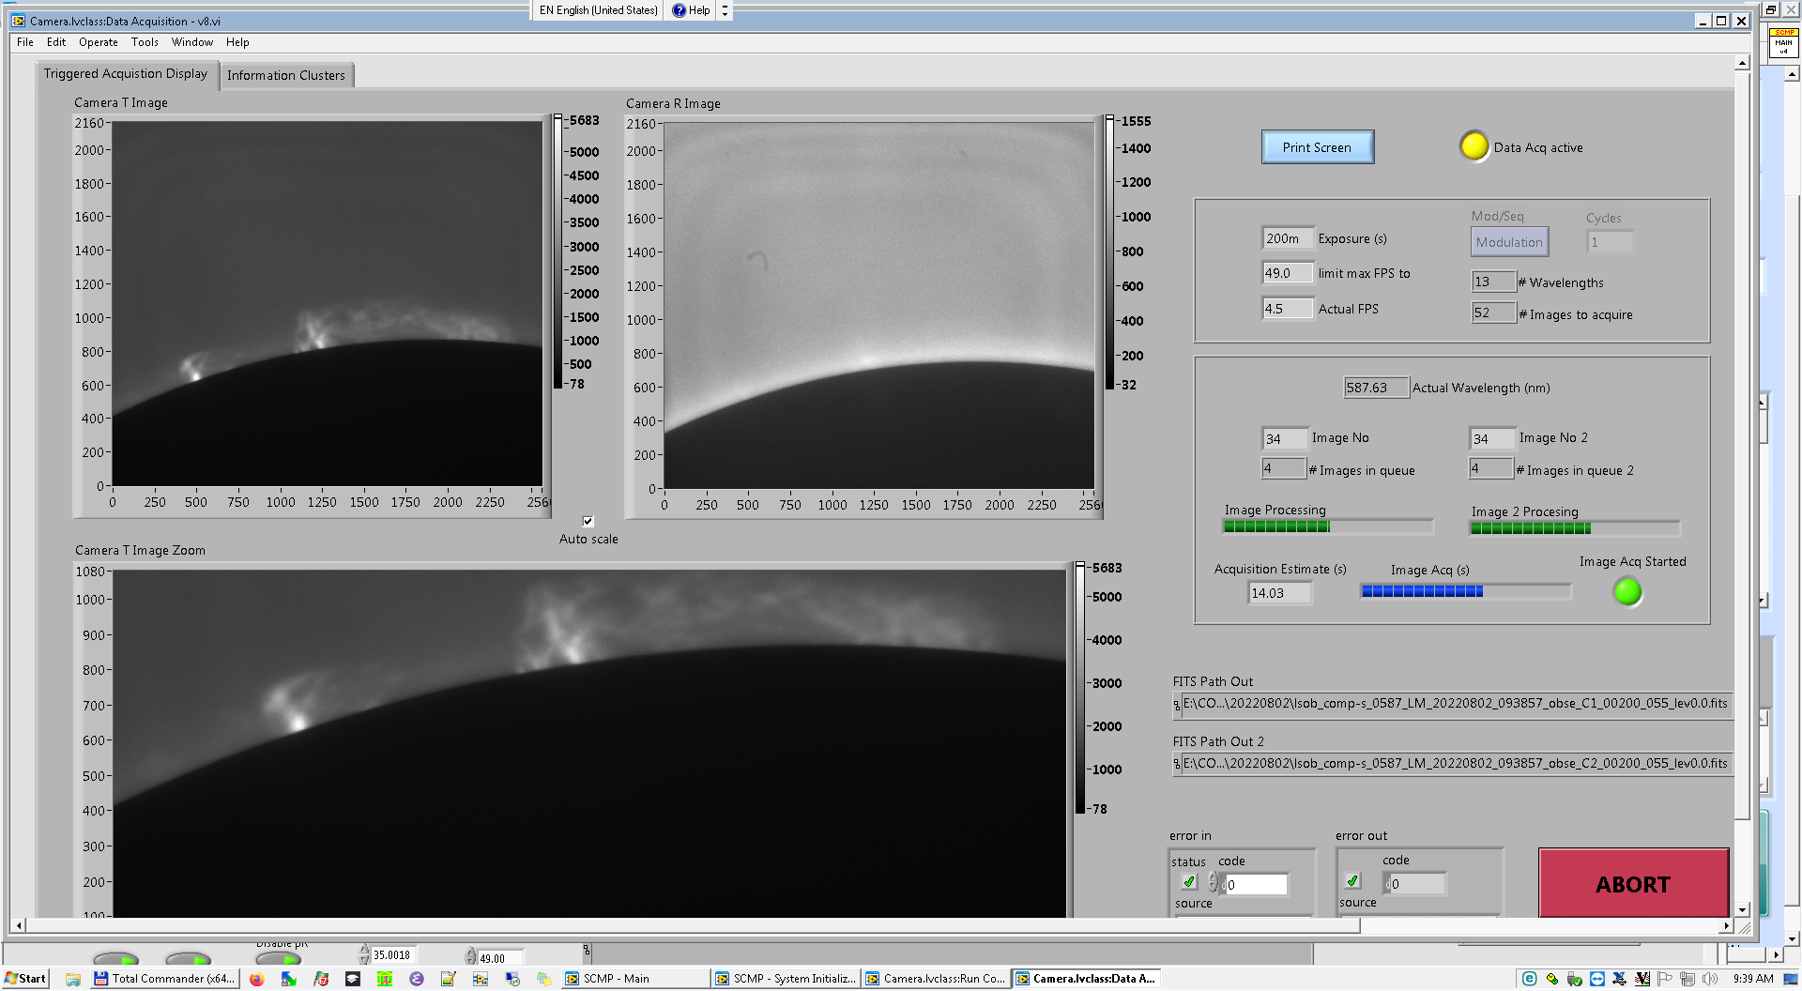Open the EN English language selector
Viewport: 1802px width, 991px height.
tap(598, 10)
